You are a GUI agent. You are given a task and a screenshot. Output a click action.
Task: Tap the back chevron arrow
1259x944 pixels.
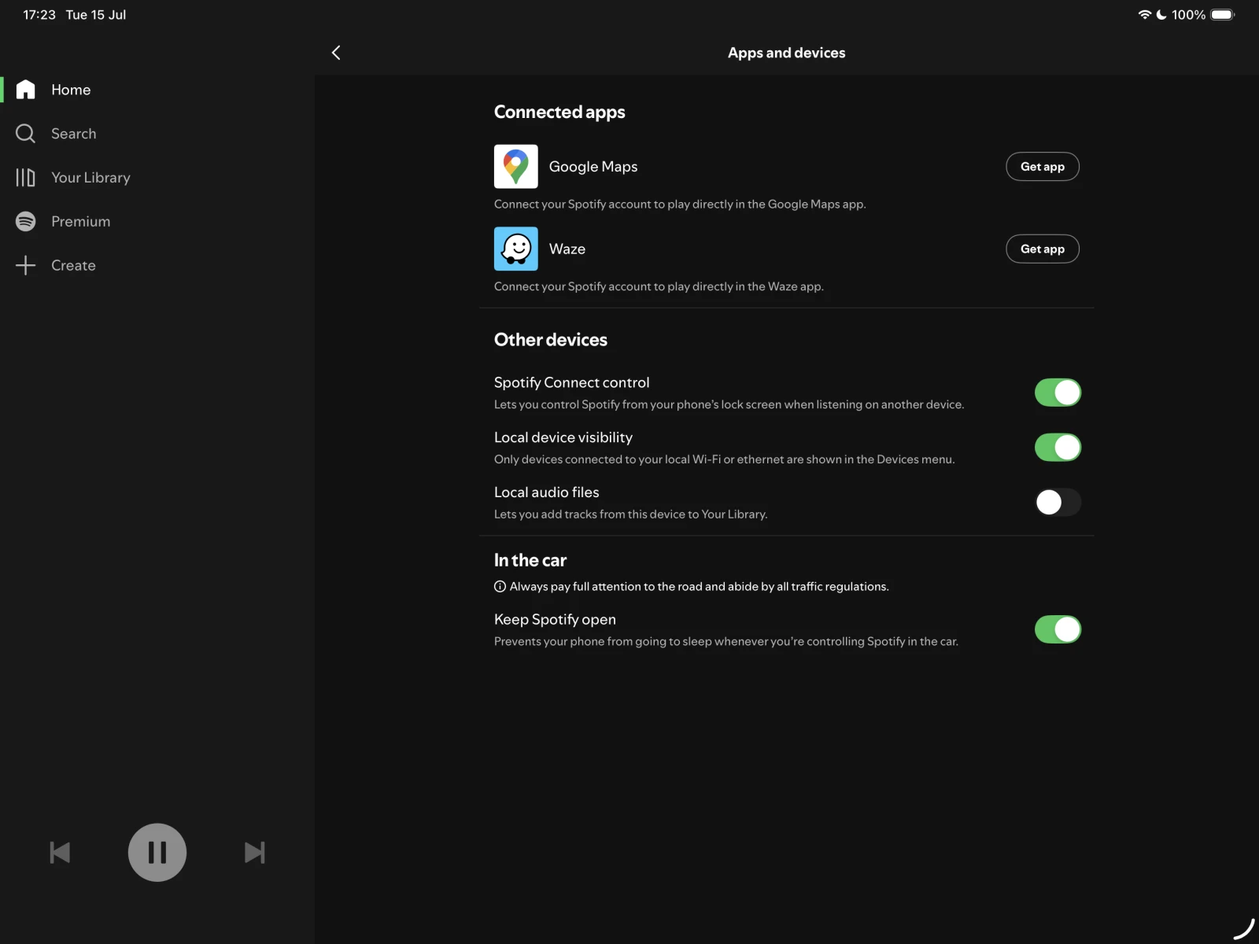coord(336,53)
